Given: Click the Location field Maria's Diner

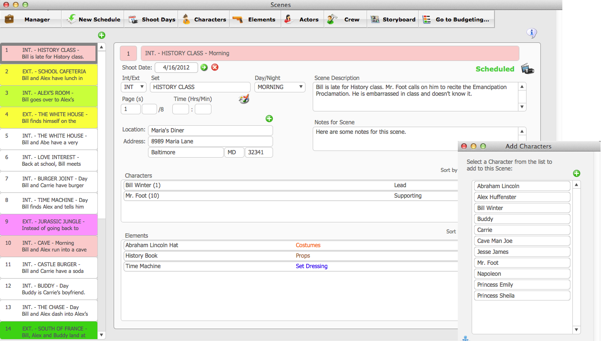Looking at the screenshot, I should point(211,130).
